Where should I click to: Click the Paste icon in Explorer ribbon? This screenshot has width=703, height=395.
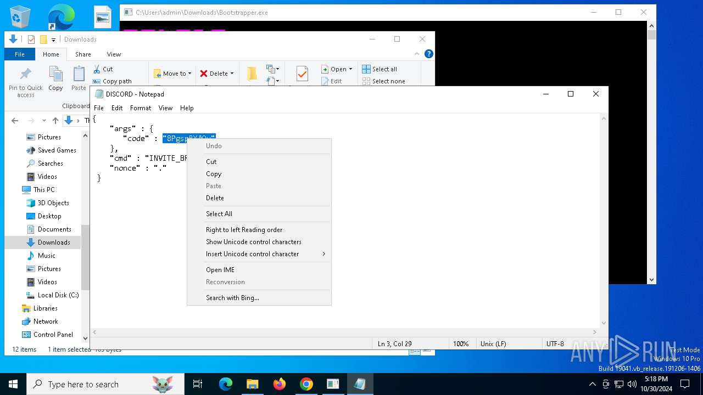(79, 74)
